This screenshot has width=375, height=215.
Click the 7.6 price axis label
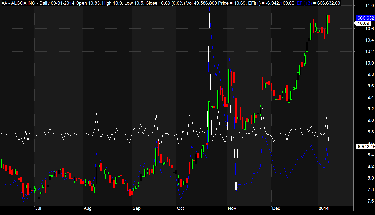370,201
